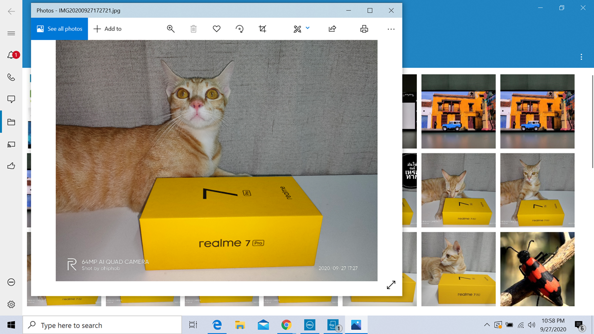The width and height of the screenshot is (594, 334).
Task: Open Phone screen cast icon in Your Phone sidebar
Action: pyautogui.click(x=11, y=144)
